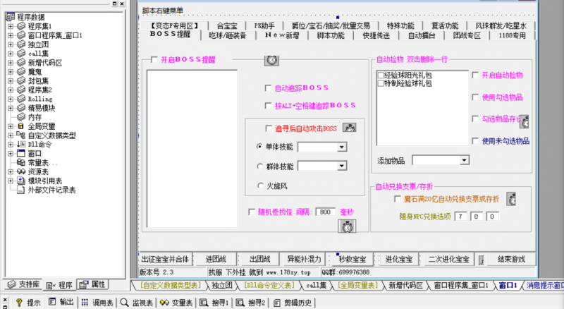
Task: Click the 间隔 field showing 800
Action: [325, 212]
